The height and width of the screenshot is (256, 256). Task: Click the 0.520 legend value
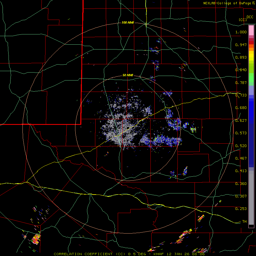point(241,146)
